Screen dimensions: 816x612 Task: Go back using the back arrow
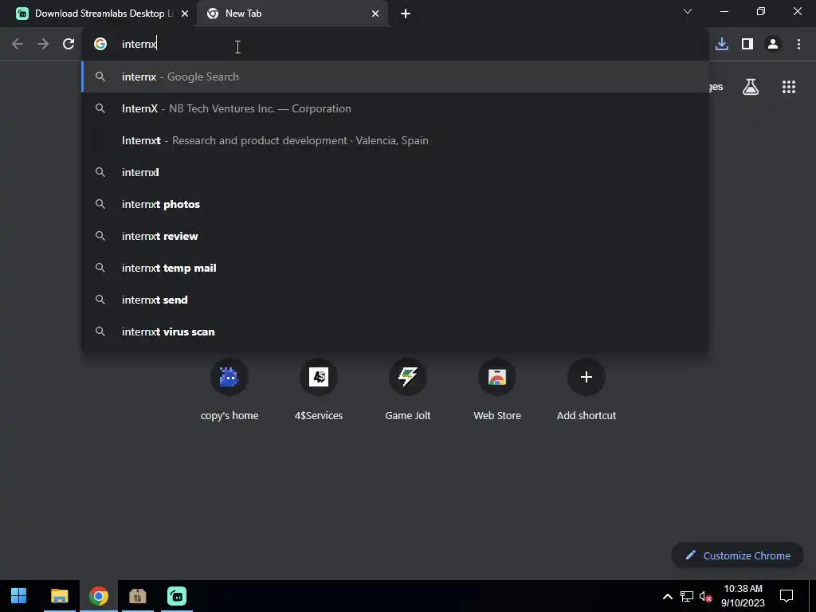point(18,45)
